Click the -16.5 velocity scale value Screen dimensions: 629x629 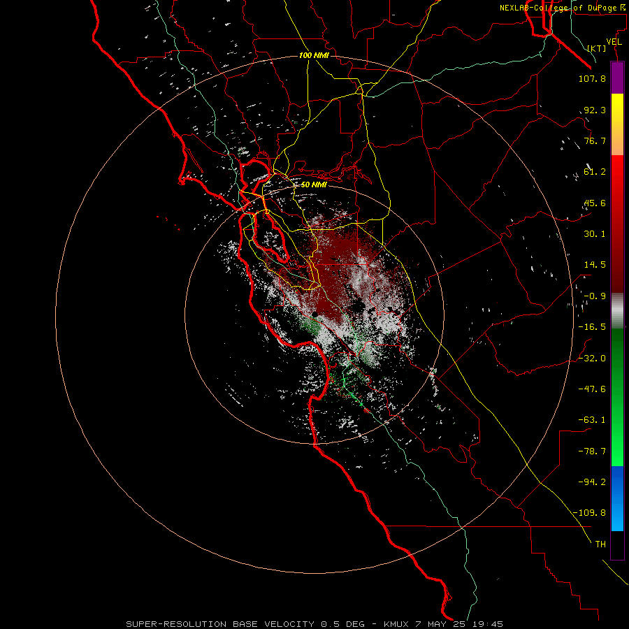click(x=592, y=327)
